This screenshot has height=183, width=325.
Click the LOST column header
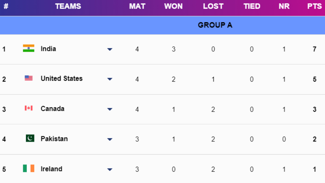(x=213, y=6)
